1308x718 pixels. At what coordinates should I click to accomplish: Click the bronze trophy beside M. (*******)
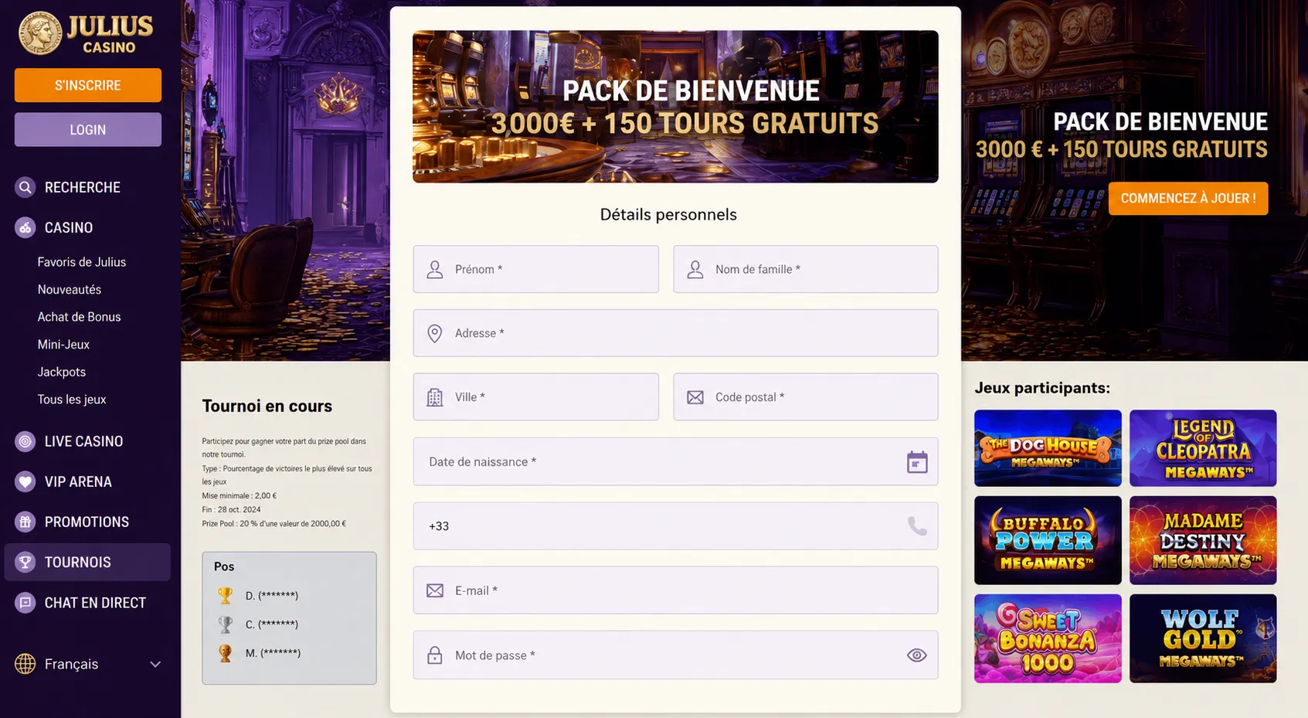[x=226, y=653]
